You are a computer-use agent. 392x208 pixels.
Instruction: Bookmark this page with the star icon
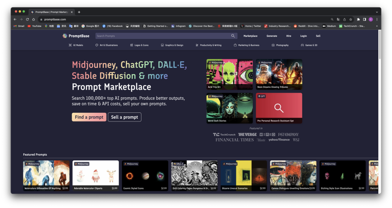tap(351, 19)
